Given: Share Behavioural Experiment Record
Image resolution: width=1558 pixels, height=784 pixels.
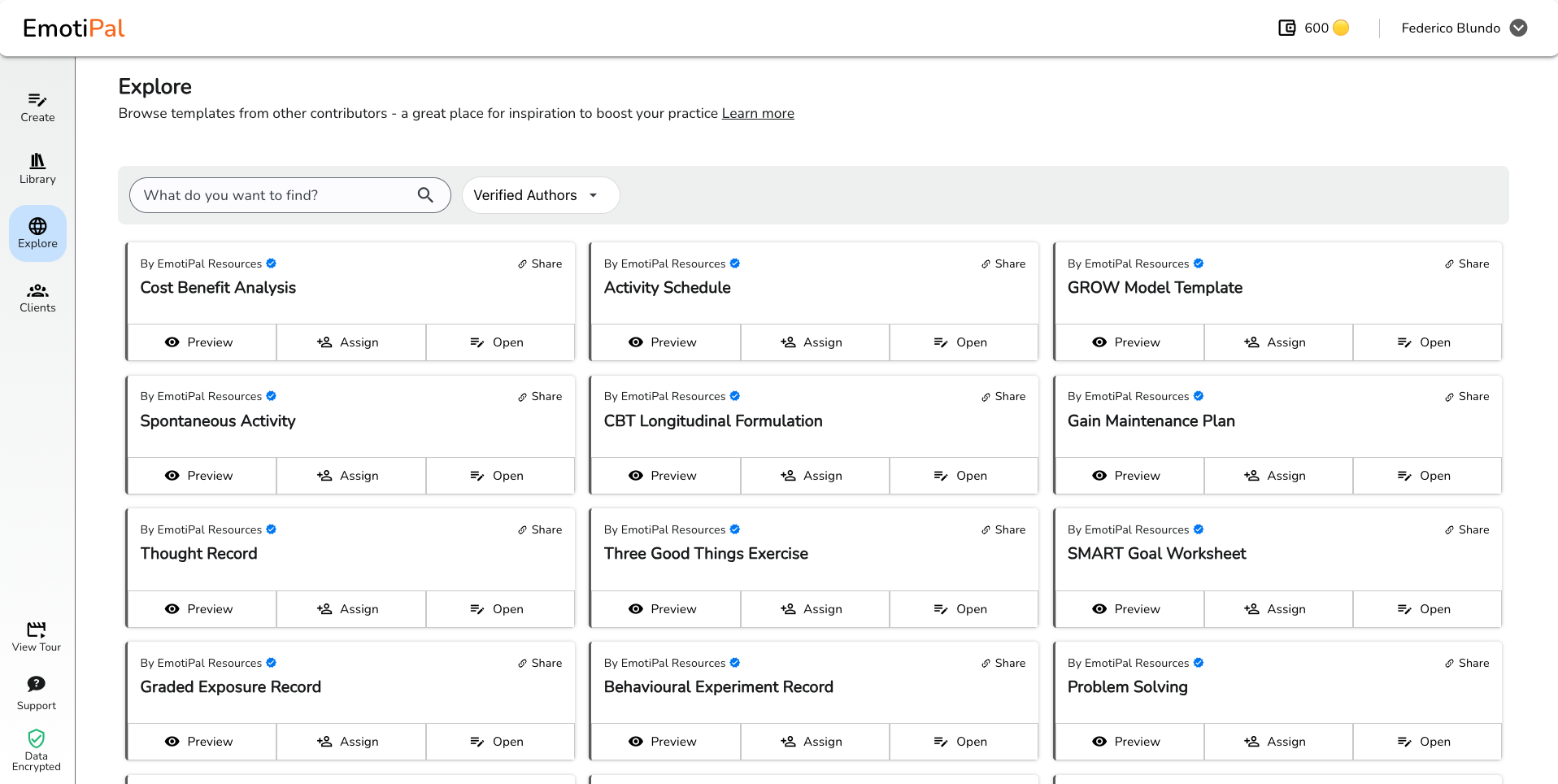Looking at the screenshot, I should [1003, 663].
